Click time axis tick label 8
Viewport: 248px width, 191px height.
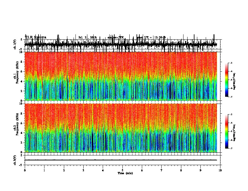coord(181,170)
